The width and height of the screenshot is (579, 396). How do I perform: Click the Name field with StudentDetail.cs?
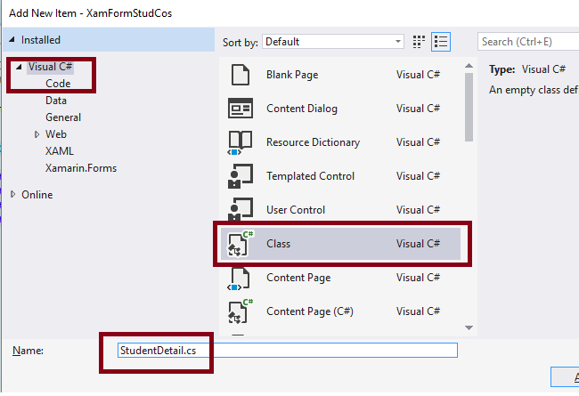pos(287,351)
